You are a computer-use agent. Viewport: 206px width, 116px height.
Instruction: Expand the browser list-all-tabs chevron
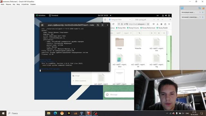[163, 20]
